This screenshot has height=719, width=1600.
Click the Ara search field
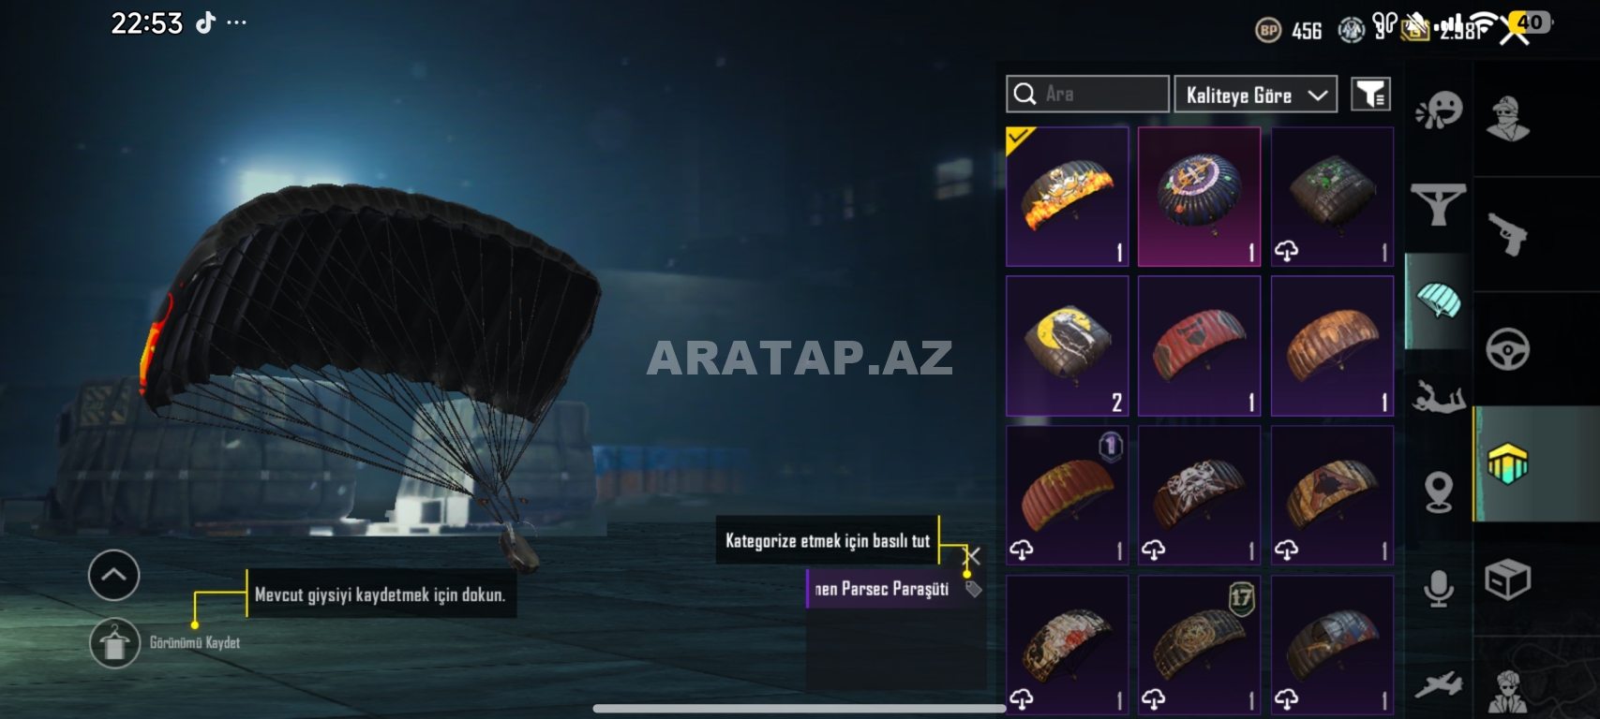click(x=1087, y=95)
